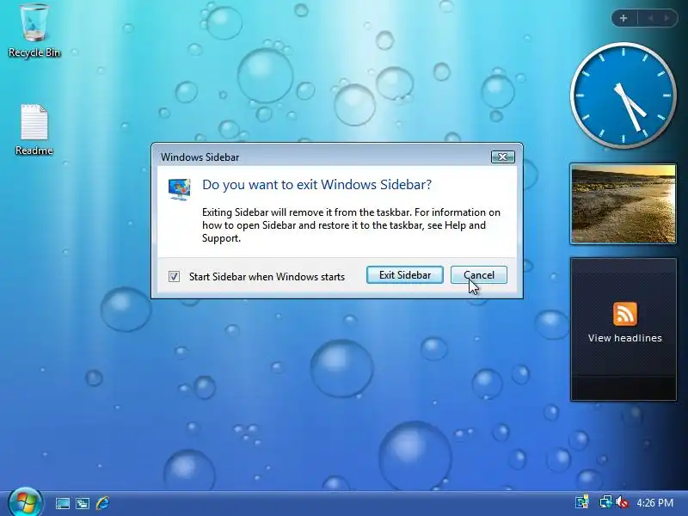Close the Windows Sidebar dialog
The width and height of the screenshot is (688, 516).
point(503,157)
